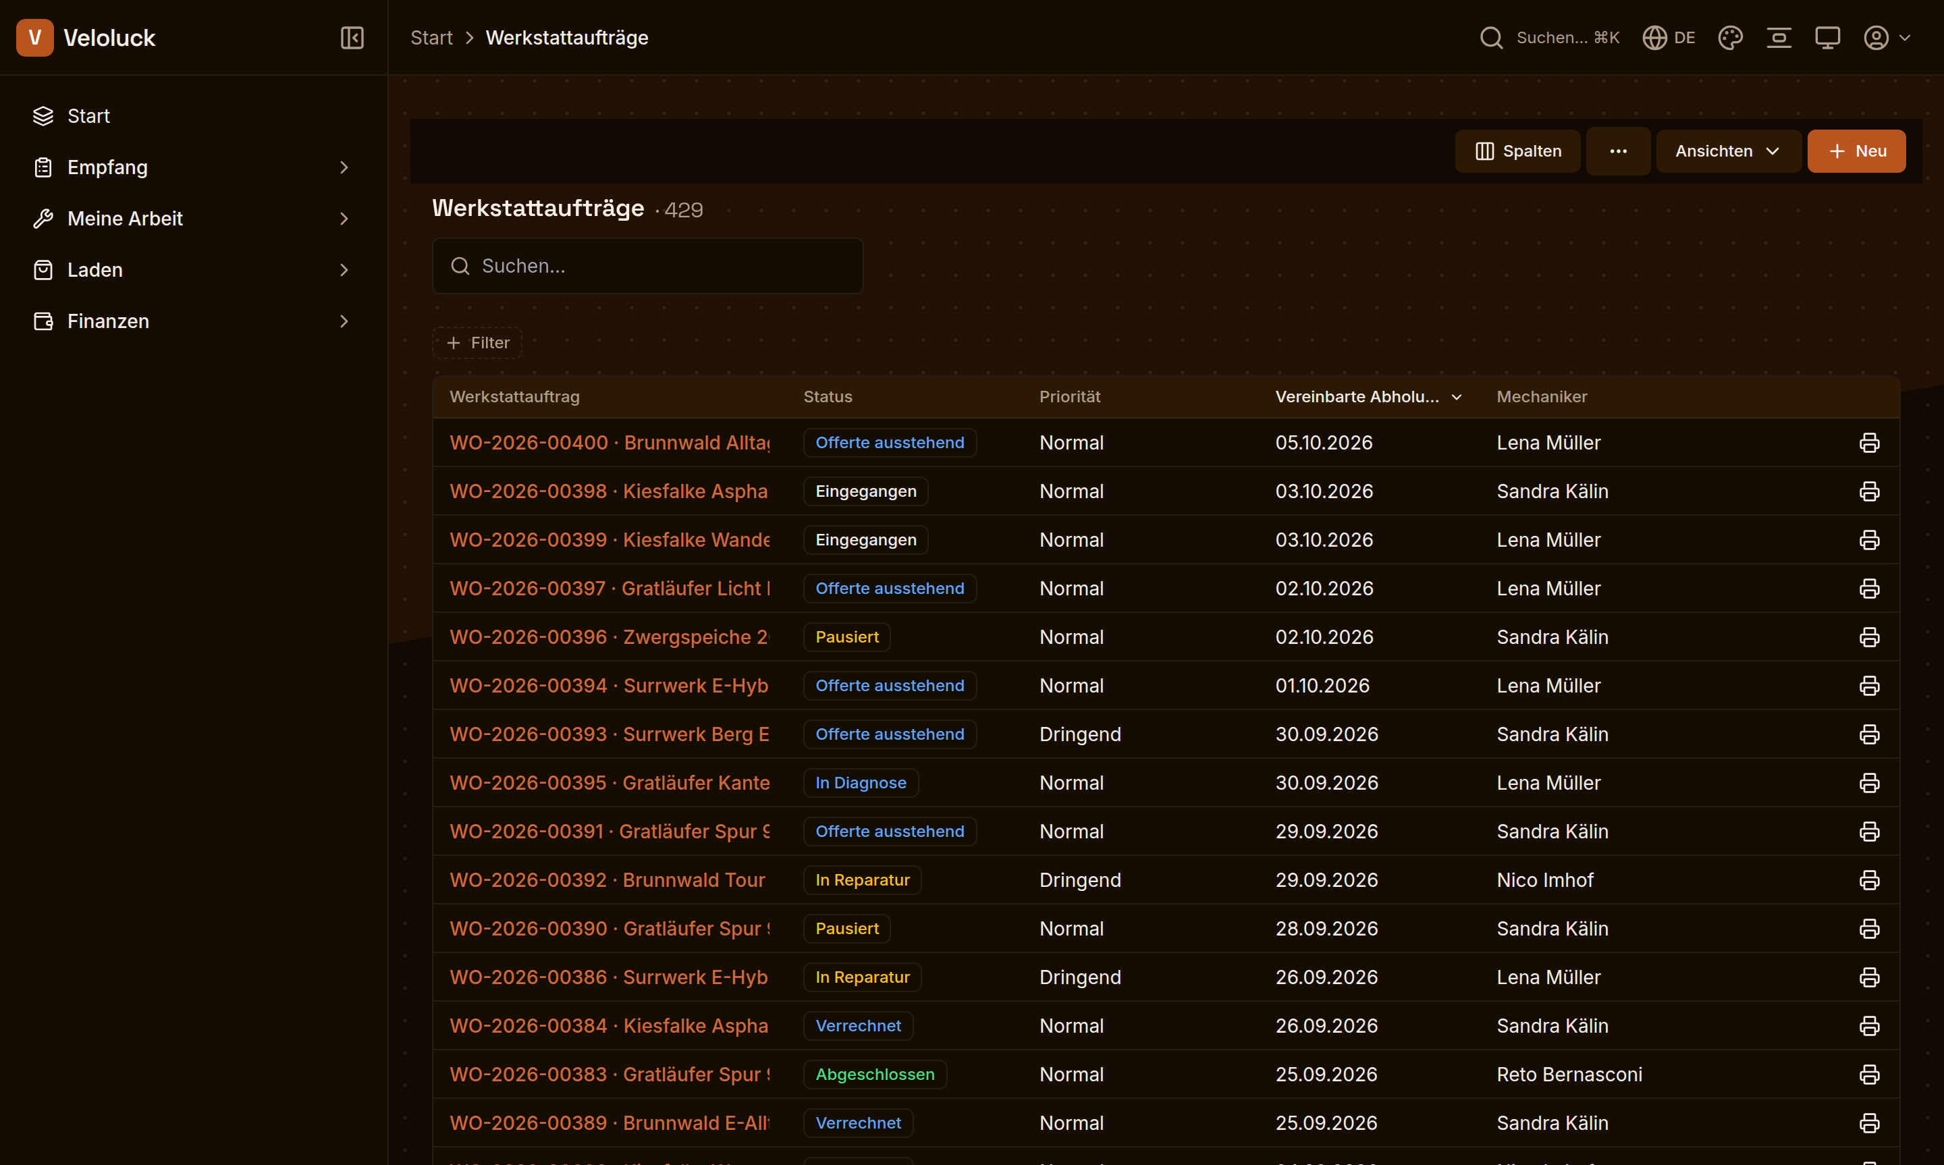Collapse the sidebar panel icon
1944x1165 pixels.
pos(352,38)
